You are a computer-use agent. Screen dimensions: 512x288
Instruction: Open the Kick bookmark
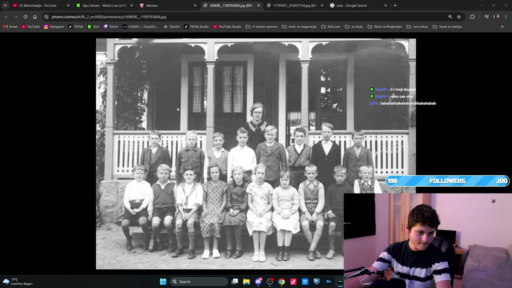[x=93, y=27]
